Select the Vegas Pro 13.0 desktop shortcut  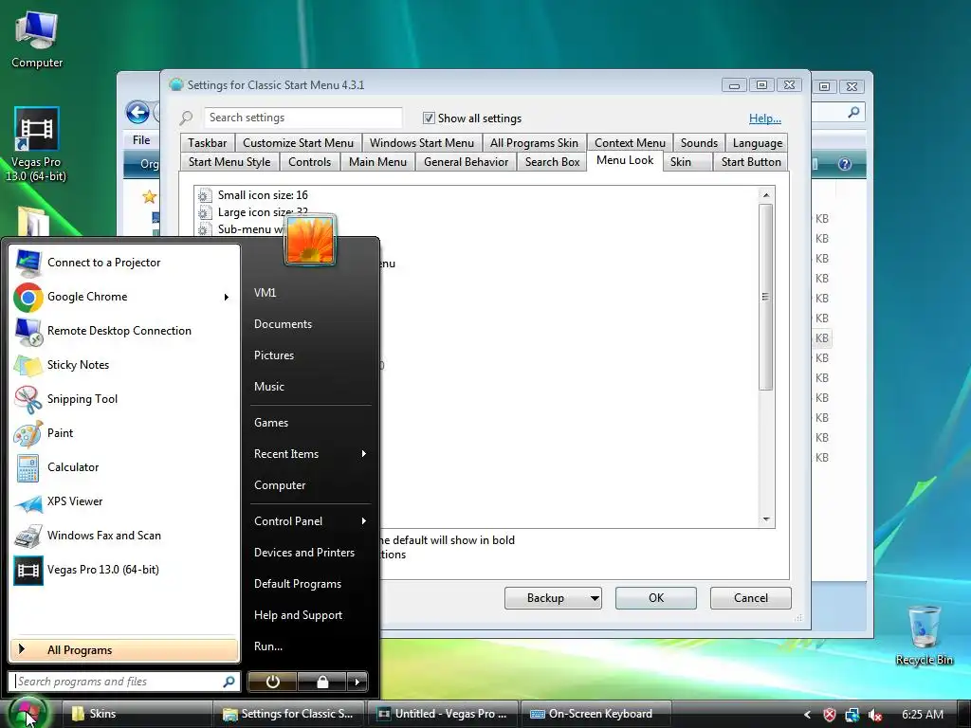[x=36, y=145]
